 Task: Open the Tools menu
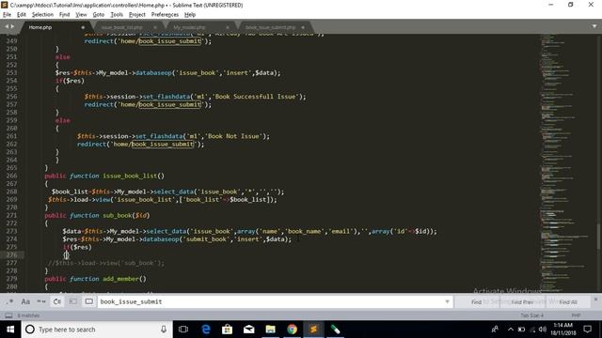(x=117, y=15)
